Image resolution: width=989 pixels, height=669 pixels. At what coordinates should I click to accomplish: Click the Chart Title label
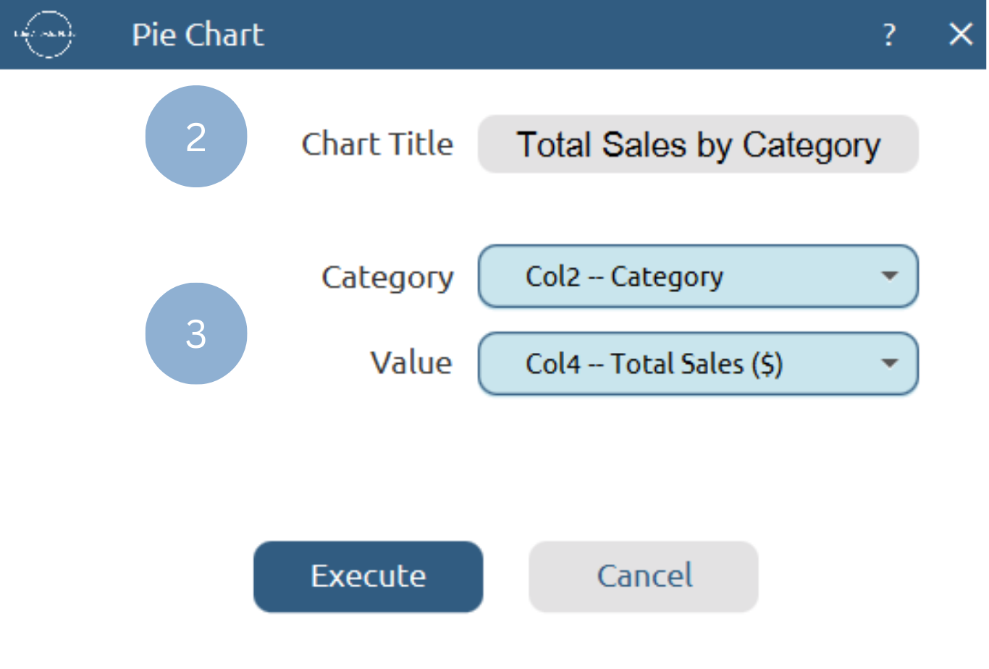(378, 144)
